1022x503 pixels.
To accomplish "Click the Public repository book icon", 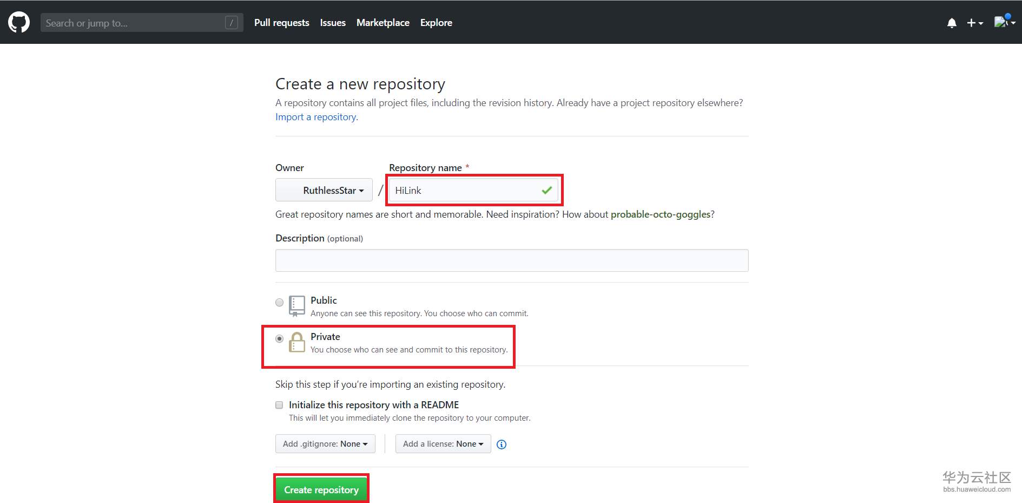I will (x=296, y=305).
